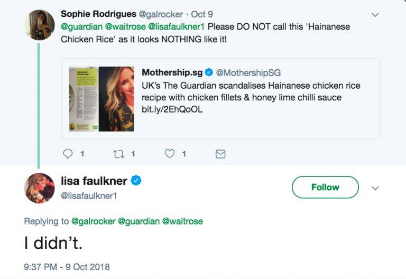Click the verified badge beside Mothership.sg
Viewport: 406px width, 279px height.
[209, 72]
